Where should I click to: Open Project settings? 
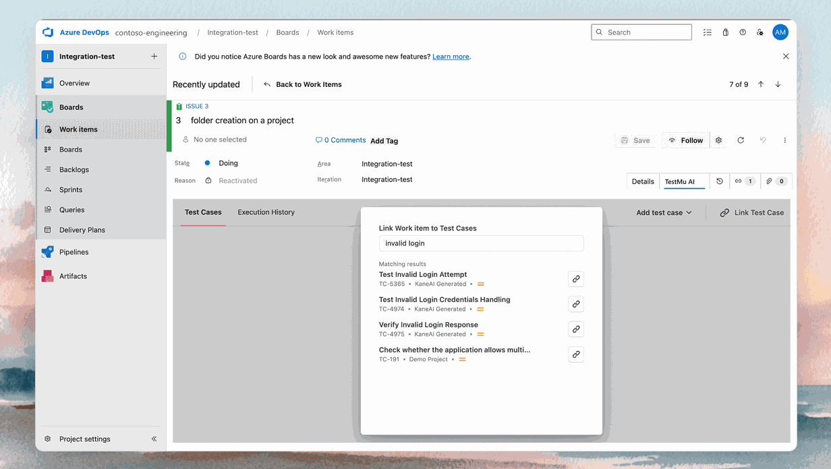pyautogui.click(x=84, y=439)
